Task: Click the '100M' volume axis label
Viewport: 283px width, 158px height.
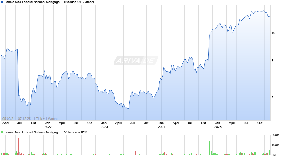Action: click(275, 145)
